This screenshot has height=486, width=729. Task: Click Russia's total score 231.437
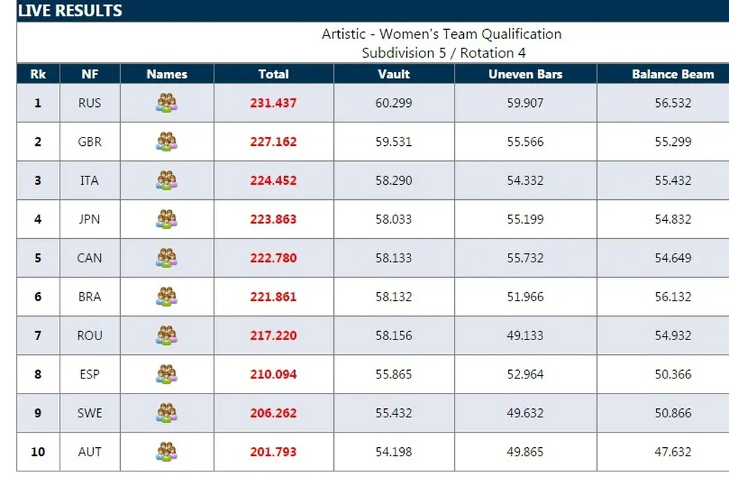(274, 103)
